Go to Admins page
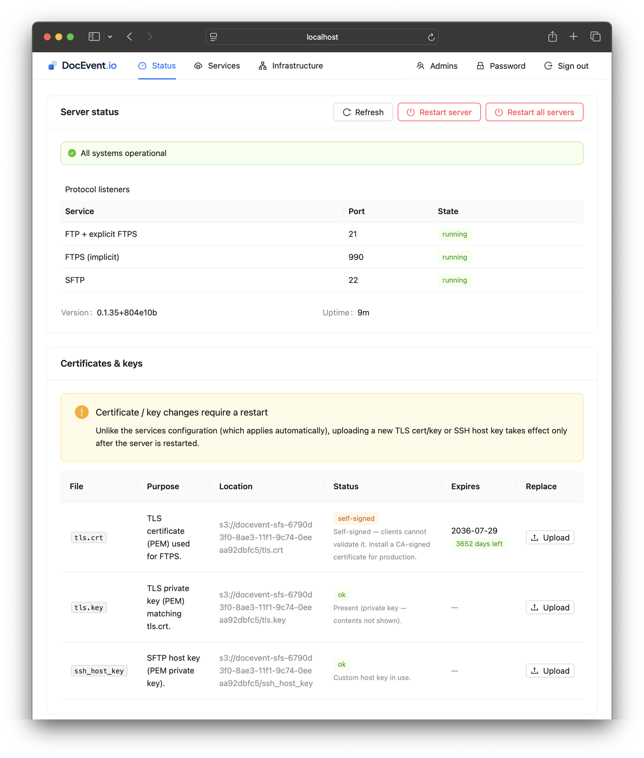The width and height of the screenshot is (644, 758). coord(437,66)
